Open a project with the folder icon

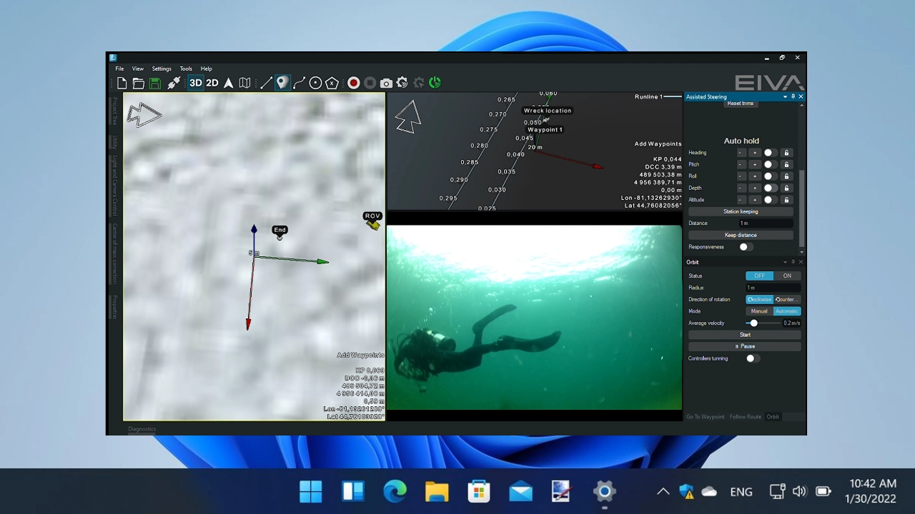coord(139,83)
